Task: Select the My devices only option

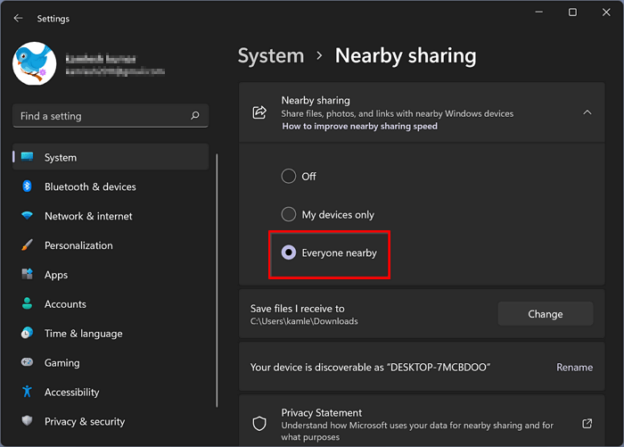Action: (289, 214)
